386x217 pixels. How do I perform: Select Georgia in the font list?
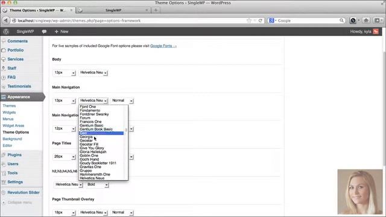coord(86,137)
